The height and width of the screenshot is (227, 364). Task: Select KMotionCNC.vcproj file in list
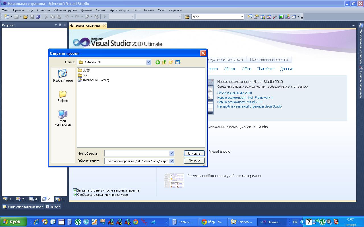coord(94,80)
